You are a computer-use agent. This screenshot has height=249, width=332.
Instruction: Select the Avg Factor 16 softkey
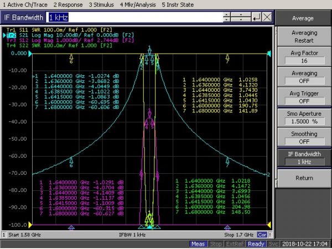[x=304, y=57]
